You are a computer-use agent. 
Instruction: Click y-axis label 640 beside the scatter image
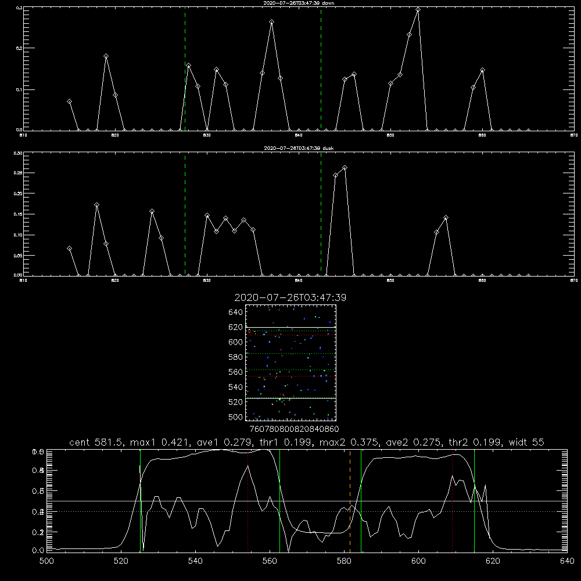(x=236, y=313)
